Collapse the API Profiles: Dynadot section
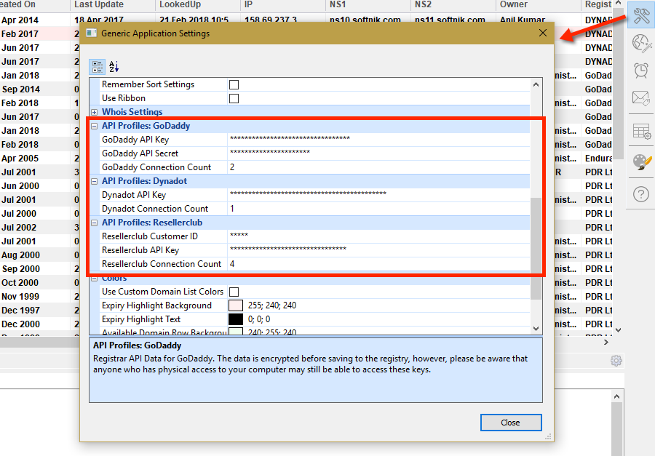The width and height of the screenshot is (655, 456). 94,180
